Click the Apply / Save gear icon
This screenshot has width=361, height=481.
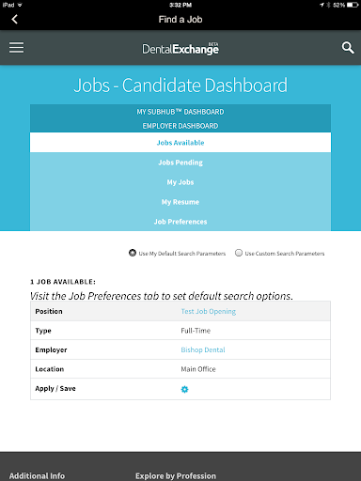tap(184, 389)
